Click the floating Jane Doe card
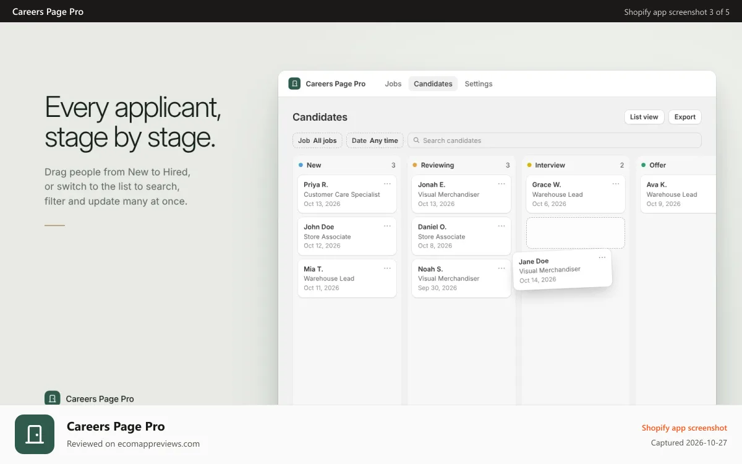Image resolution: width=742 pixels, height=464 pixels. coord(562,270)
